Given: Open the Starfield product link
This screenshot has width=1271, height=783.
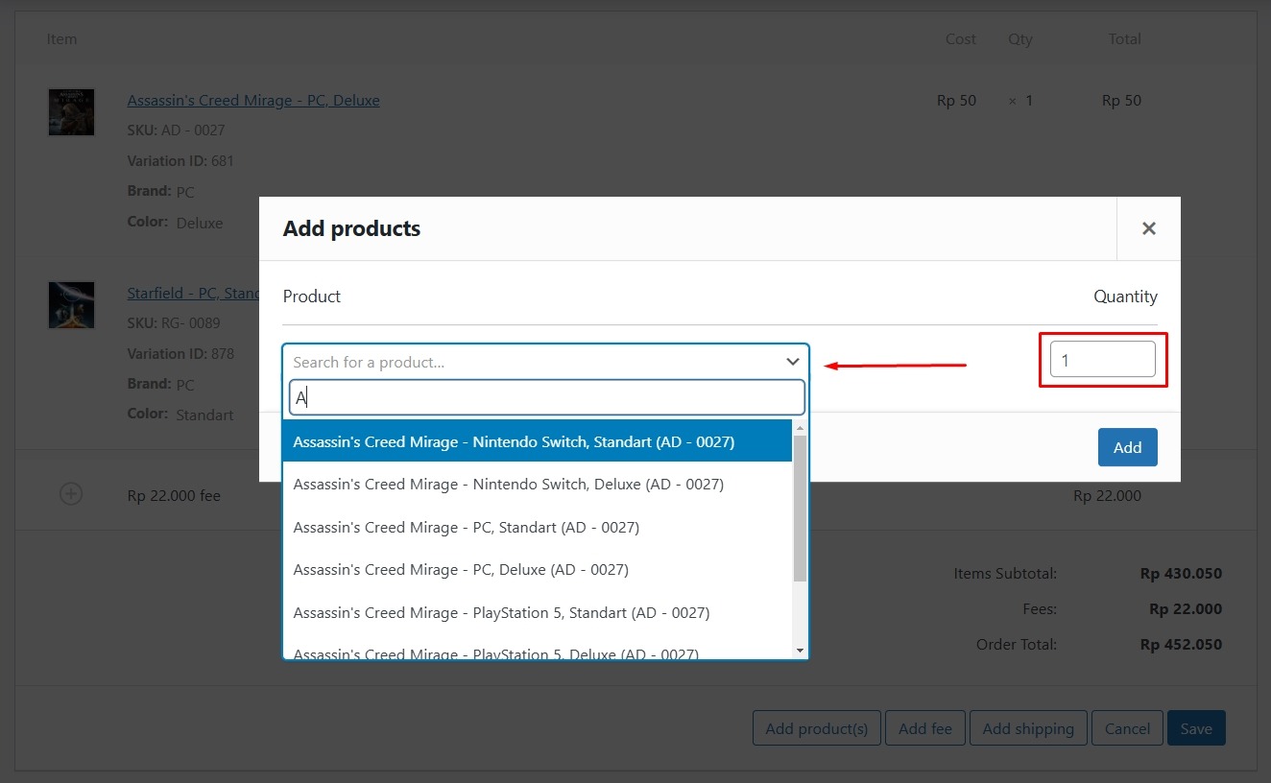Looking at the screenshot, I should tap(193, 293).
